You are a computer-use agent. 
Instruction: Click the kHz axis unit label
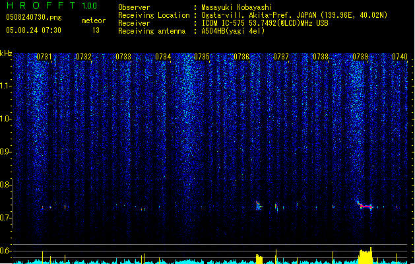tap(6, 53)
